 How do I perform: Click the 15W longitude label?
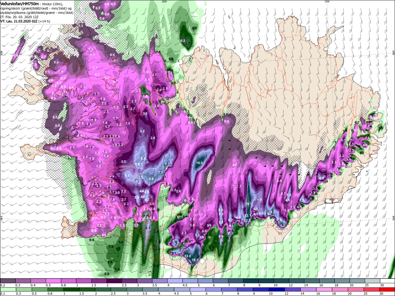point(327,2)
